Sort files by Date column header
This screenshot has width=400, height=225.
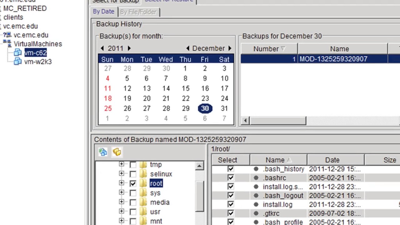click(336, 160)
